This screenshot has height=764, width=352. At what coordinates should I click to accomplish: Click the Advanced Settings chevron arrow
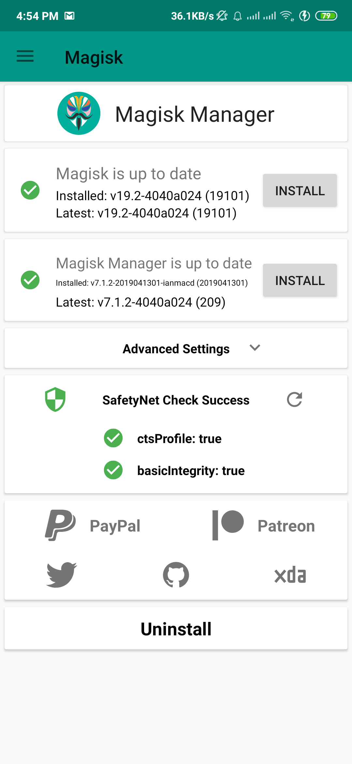[x=255, y=348]
